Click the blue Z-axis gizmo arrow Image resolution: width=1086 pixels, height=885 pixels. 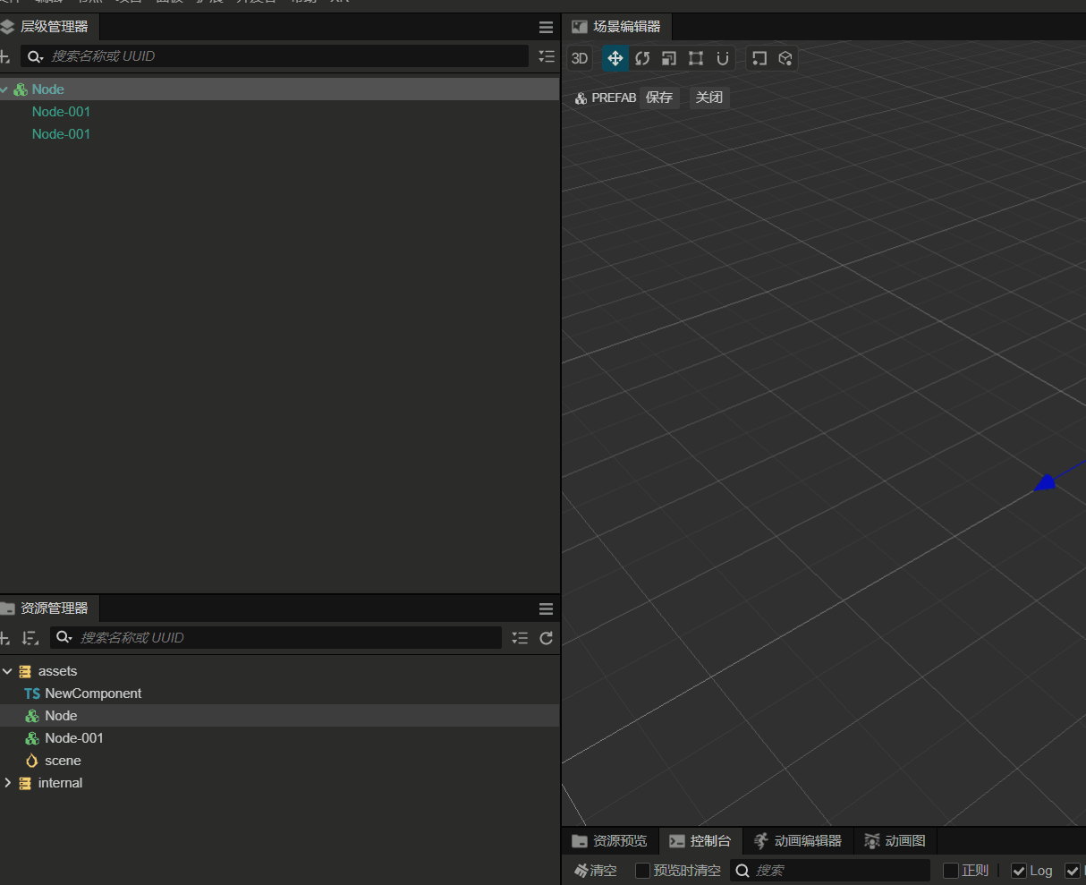tap(1045, 483)
